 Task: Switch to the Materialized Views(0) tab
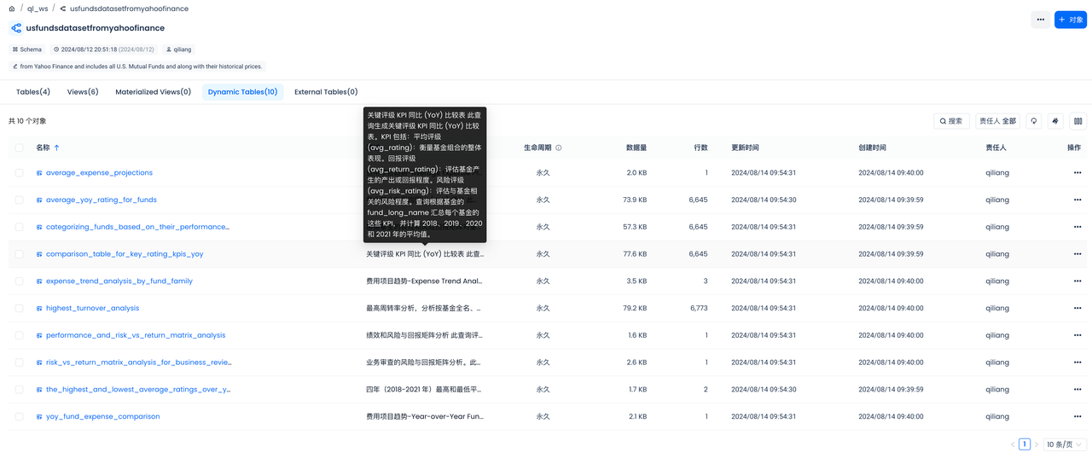click(x=153, y=92)
